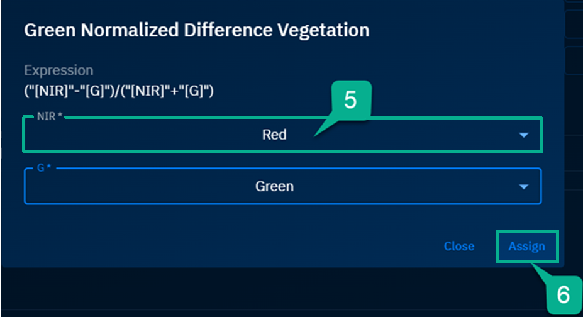Select the Red value in NIR field

click(x=274, y=135)
